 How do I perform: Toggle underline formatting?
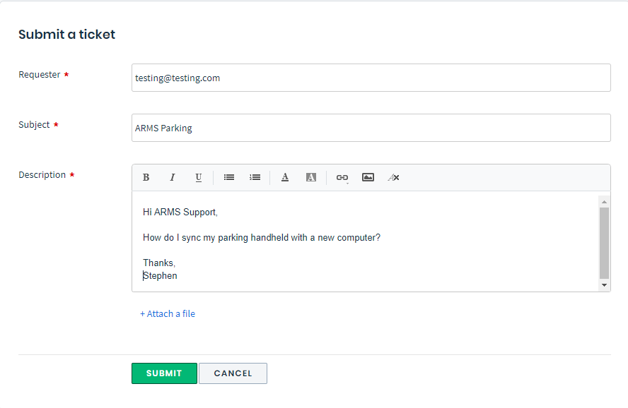pyautogui.click(x=199, y=177)
